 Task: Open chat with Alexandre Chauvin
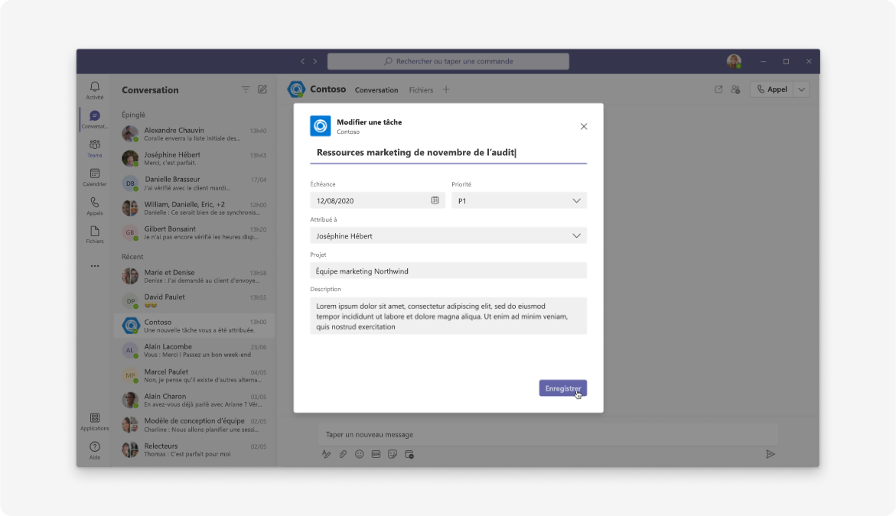tap(194, 134)
